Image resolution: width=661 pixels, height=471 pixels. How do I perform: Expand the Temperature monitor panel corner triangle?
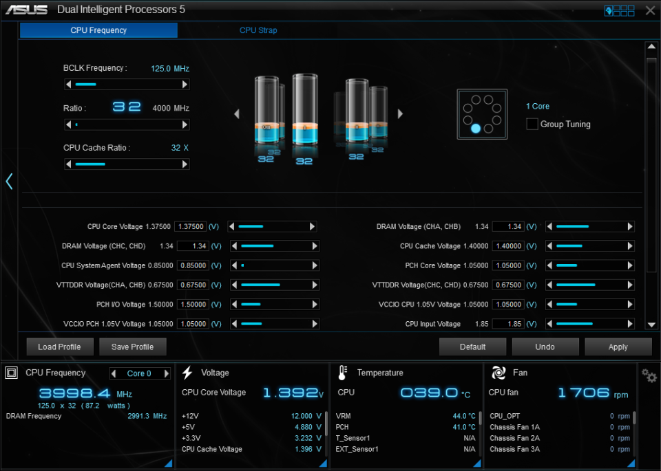click(x=477, y=463)
